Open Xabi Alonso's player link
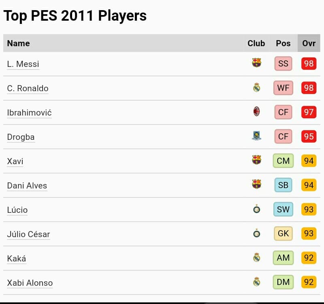 tap(30, 283)
